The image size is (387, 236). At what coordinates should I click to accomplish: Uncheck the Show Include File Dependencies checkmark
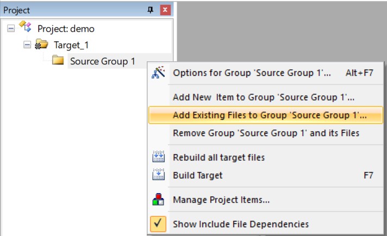(158, 224)
